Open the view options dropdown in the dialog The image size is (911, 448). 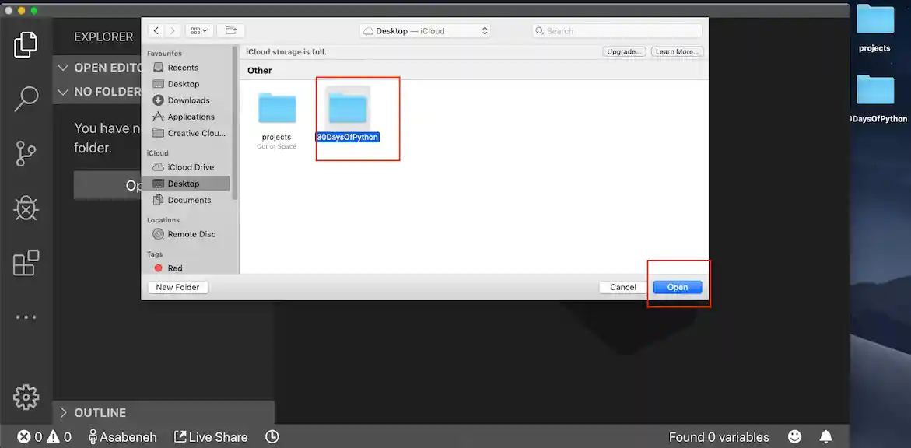[x=199, y=31]
